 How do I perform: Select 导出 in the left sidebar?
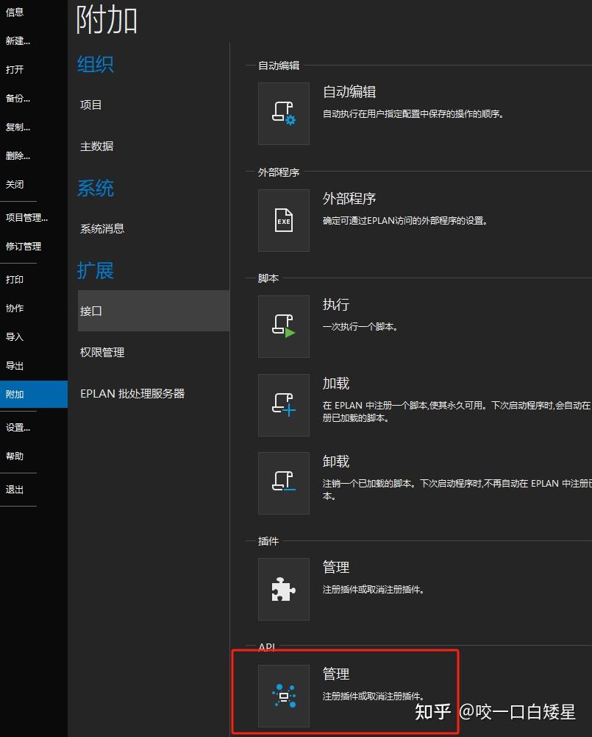pos(15,365)
